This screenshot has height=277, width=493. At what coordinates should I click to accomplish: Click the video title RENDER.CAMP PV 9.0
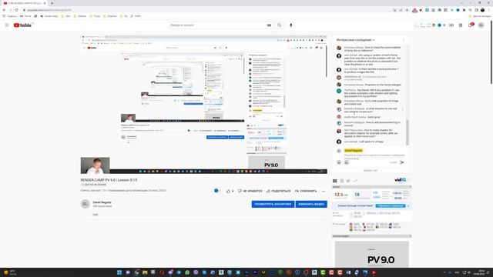pyautogui.click(x=109, y=180)
